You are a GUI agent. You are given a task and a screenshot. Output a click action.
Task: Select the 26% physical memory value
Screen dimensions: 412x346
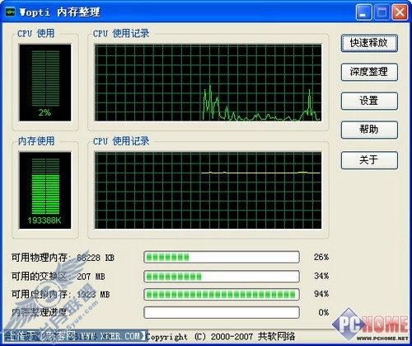321,257
